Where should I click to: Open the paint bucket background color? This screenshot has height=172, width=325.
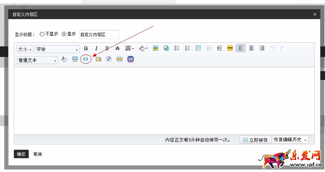pos(143,48)
